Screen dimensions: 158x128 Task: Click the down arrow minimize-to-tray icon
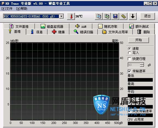click(x=133, y=16)
